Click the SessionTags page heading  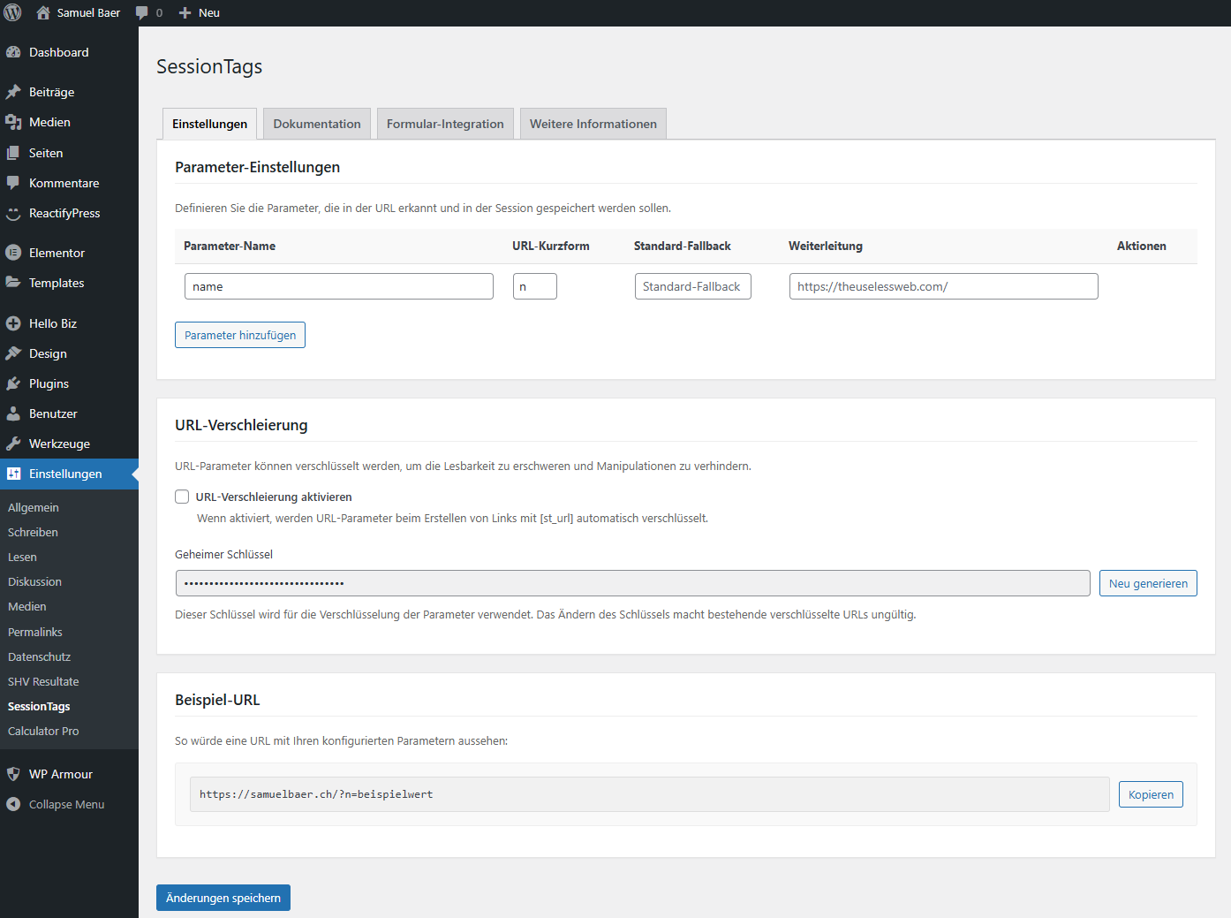pyautogui.click(x=209, y=66)
